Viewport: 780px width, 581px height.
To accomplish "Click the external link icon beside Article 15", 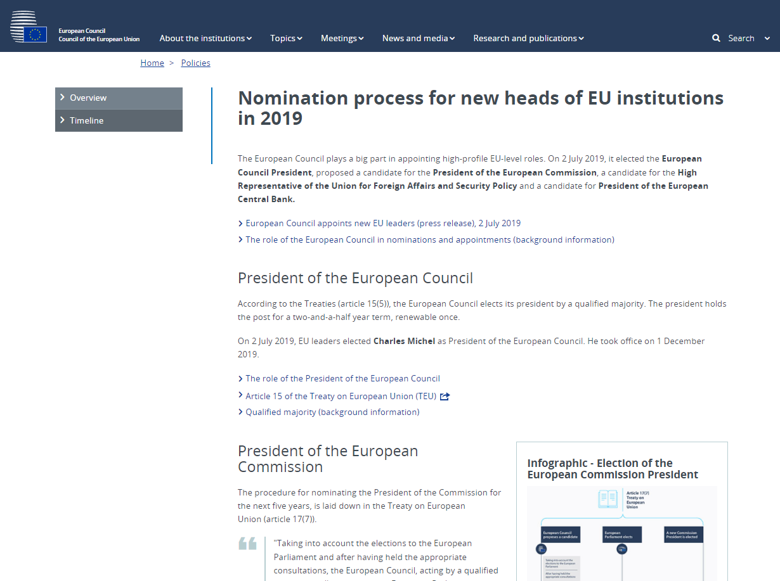I will pos(445,397).
